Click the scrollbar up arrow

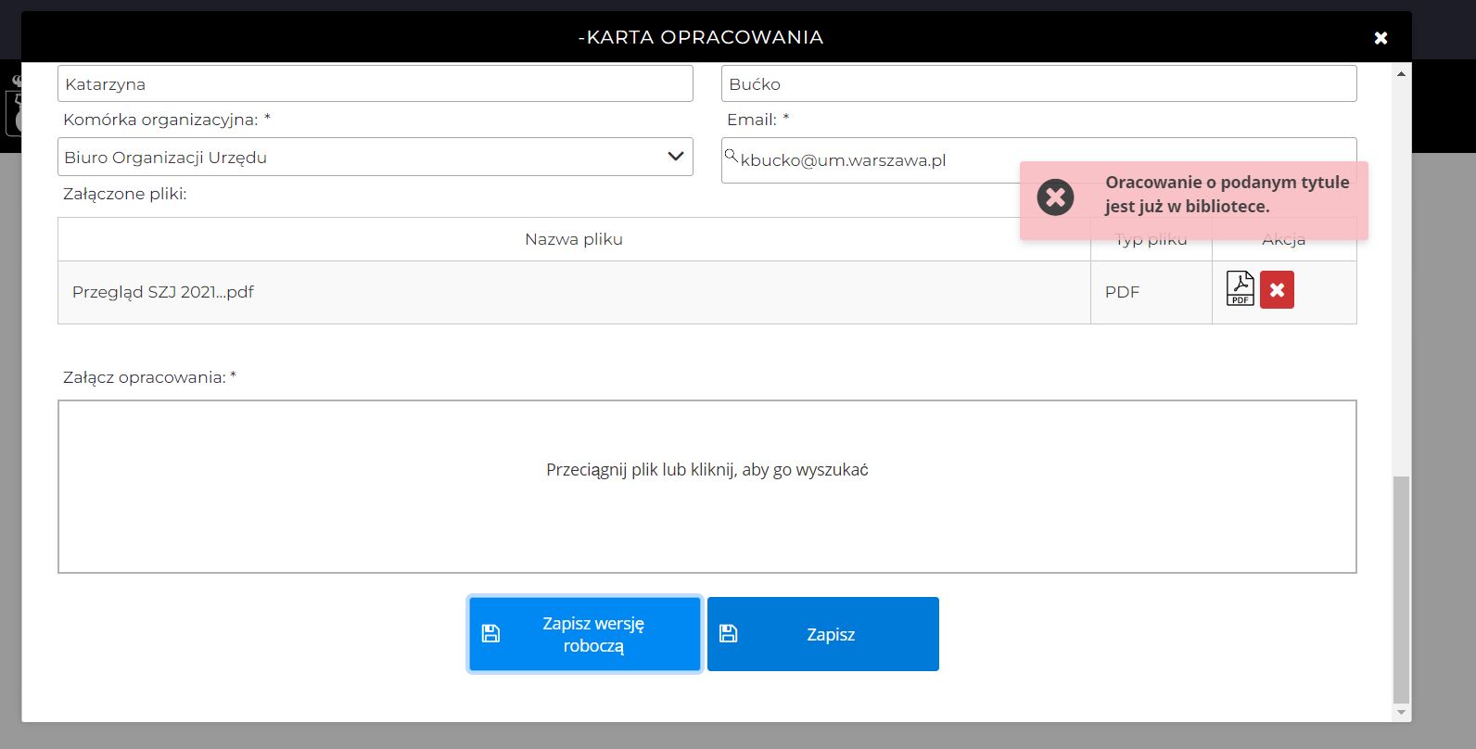coord(1401,74)
